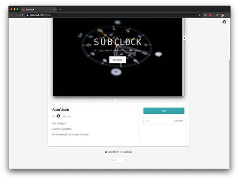
Task: Open the English language dropdown
Action: pos(118,160)
